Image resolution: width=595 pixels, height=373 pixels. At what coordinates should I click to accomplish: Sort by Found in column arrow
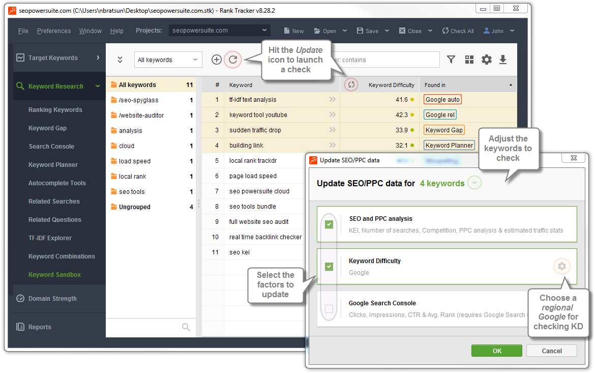511,85
